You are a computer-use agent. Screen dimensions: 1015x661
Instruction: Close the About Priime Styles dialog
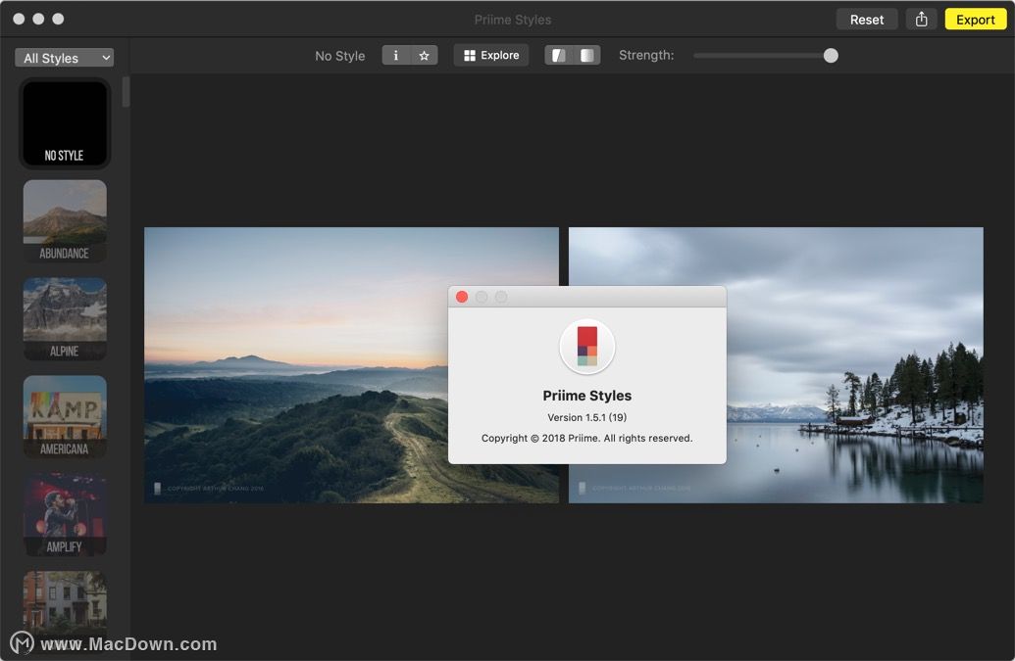(x=462, y=297)
